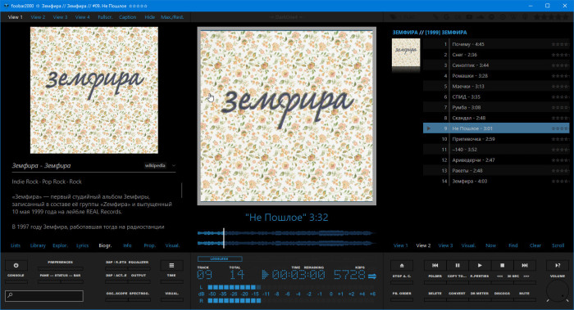Viewport: 574px width, 310px height.
Task: Click the biography text scrollbar
Action: [x=181, y=191]
